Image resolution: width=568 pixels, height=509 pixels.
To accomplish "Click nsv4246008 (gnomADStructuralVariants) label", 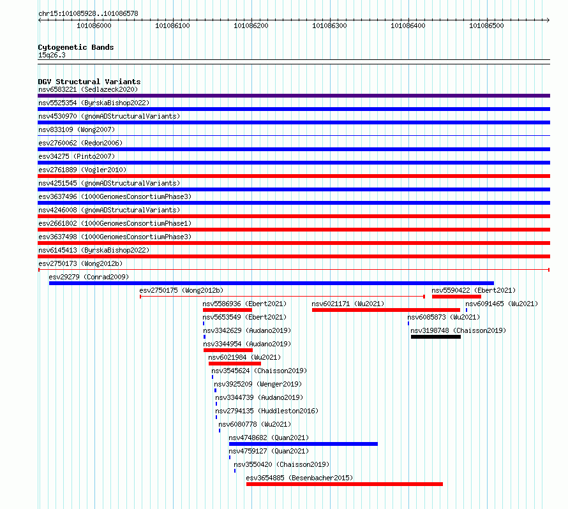I will (x=109, y=210).
